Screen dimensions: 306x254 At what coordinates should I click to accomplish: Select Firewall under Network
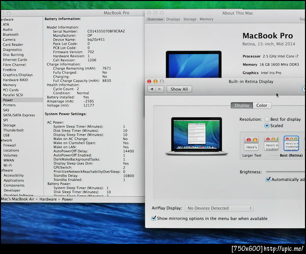point(10,145)
